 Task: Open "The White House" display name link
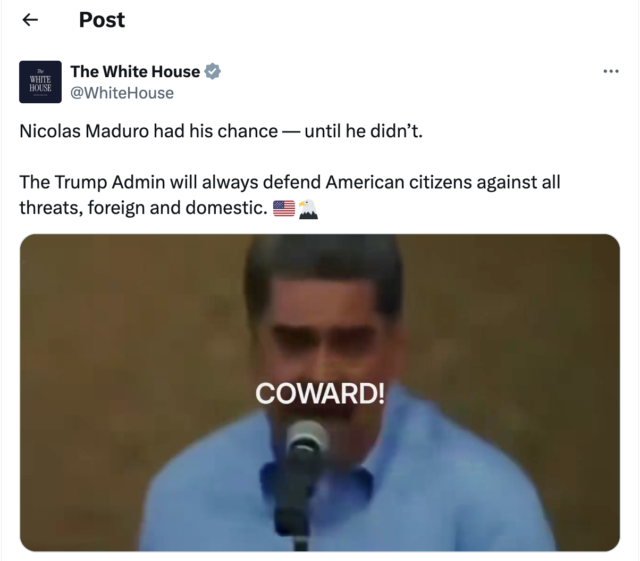(135, 71)
